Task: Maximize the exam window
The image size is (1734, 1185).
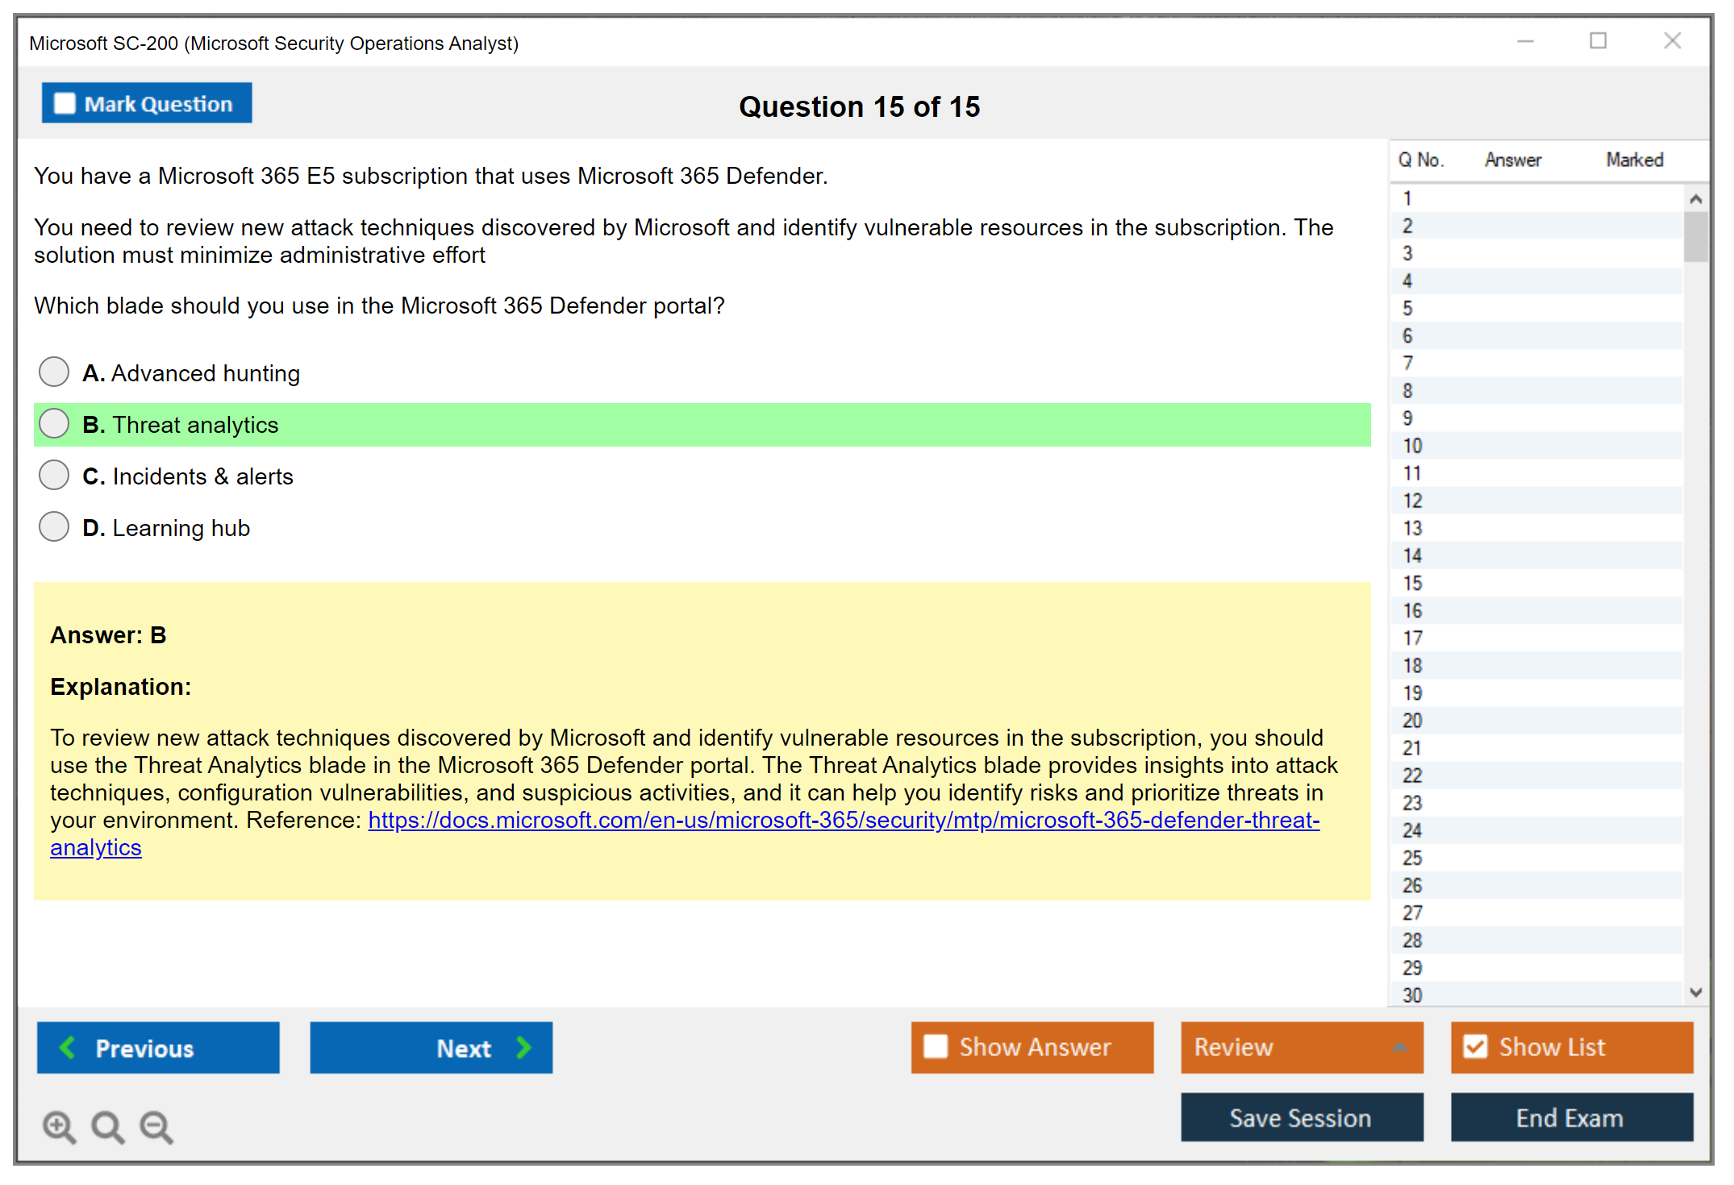Action: point(1598,41)
